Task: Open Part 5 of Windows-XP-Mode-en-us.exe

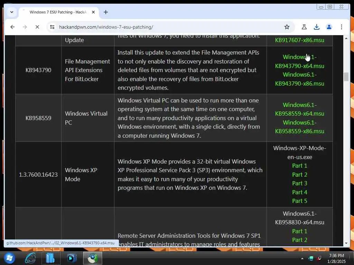Action: click(x=300, y=201)
